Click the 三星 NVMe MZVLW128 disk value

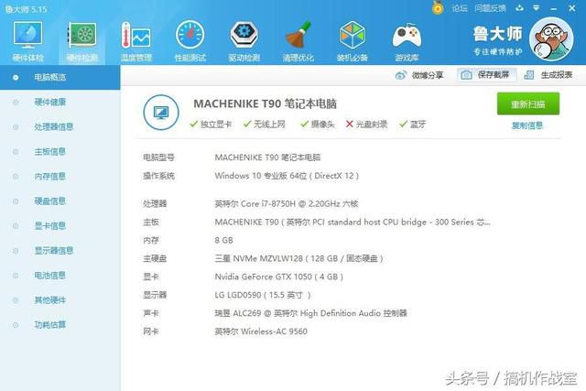click(298, 258)
